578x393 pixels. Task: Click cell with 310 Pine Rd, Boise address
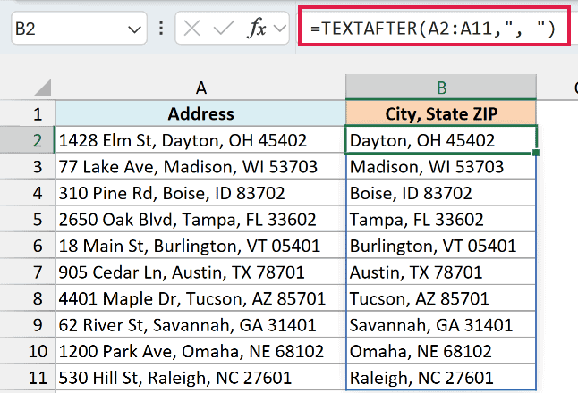pos(200,193)
